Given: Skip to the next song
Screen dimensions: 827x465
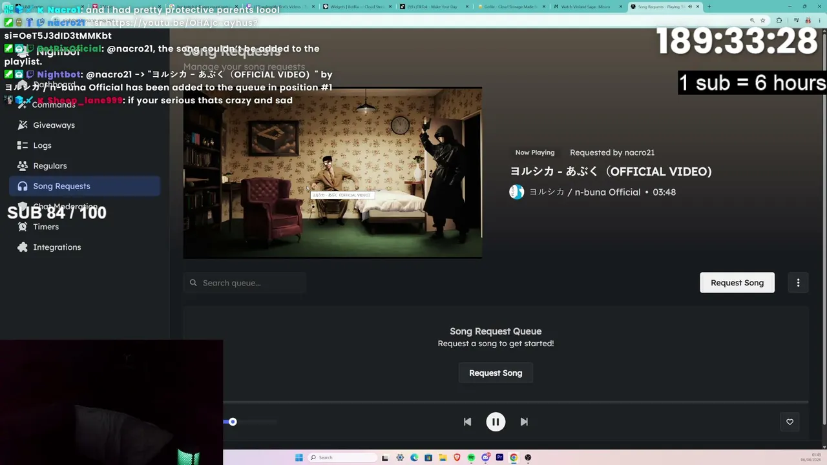Looking at the screenshot, I should [524, 422].
